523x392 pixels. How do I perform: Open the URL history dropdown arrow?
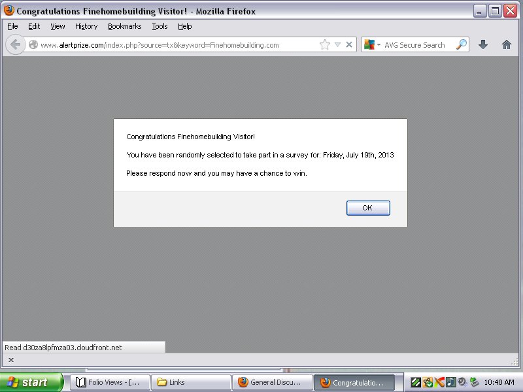(337, 45)
